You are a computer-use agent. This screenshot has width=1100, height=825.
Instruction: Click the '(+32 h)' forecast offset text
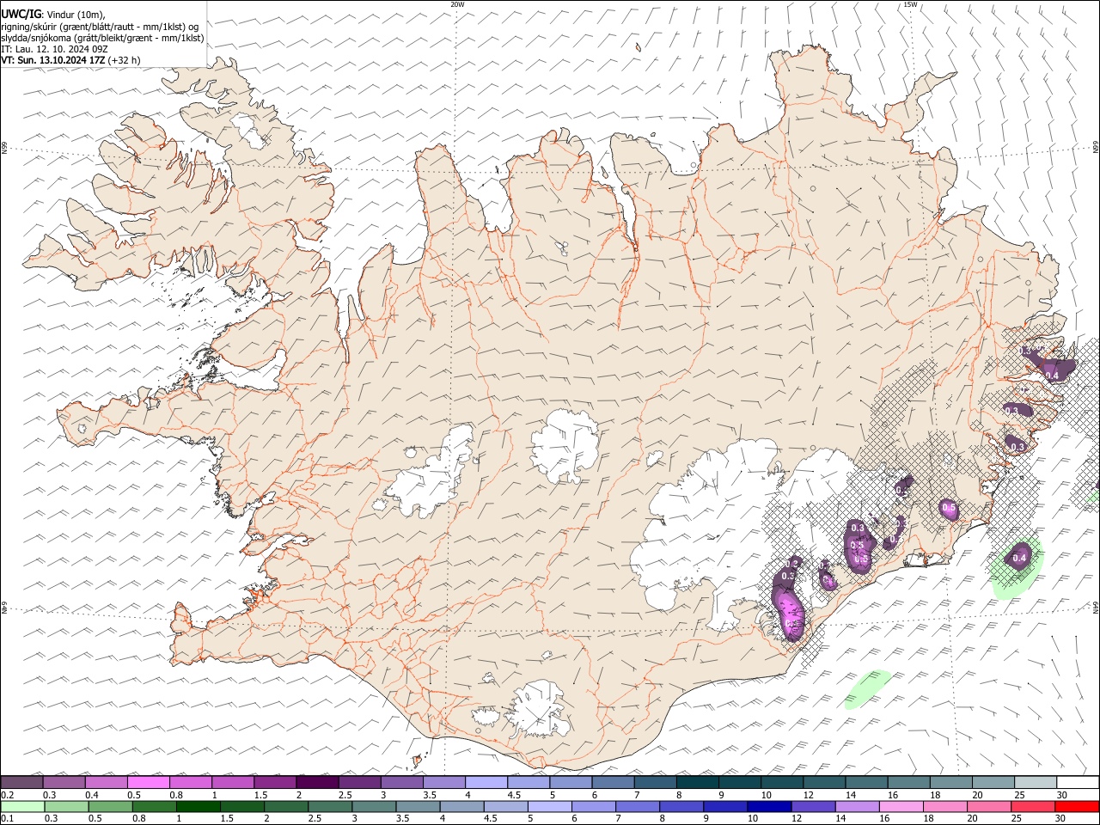coord(125,60)
